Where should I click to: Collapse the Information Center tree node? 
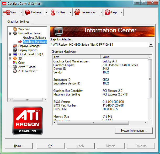tap(10, 33)
